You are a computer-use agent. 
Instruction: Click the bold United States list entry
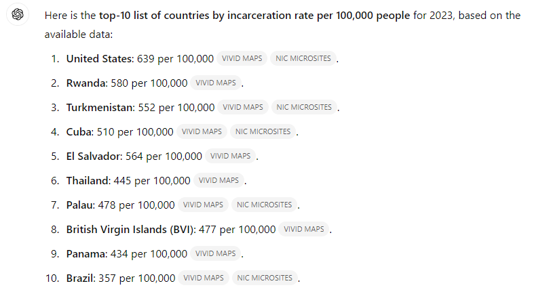click(x=100, y=59)
